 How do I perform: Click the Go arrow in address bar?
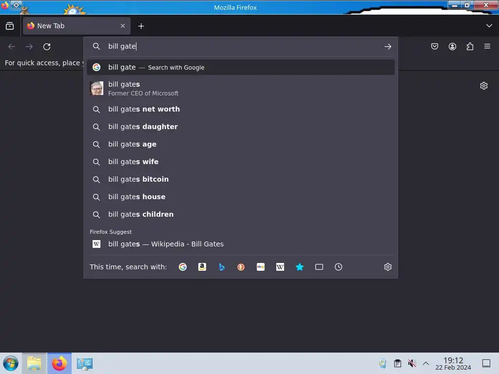(x=387, y=47)
